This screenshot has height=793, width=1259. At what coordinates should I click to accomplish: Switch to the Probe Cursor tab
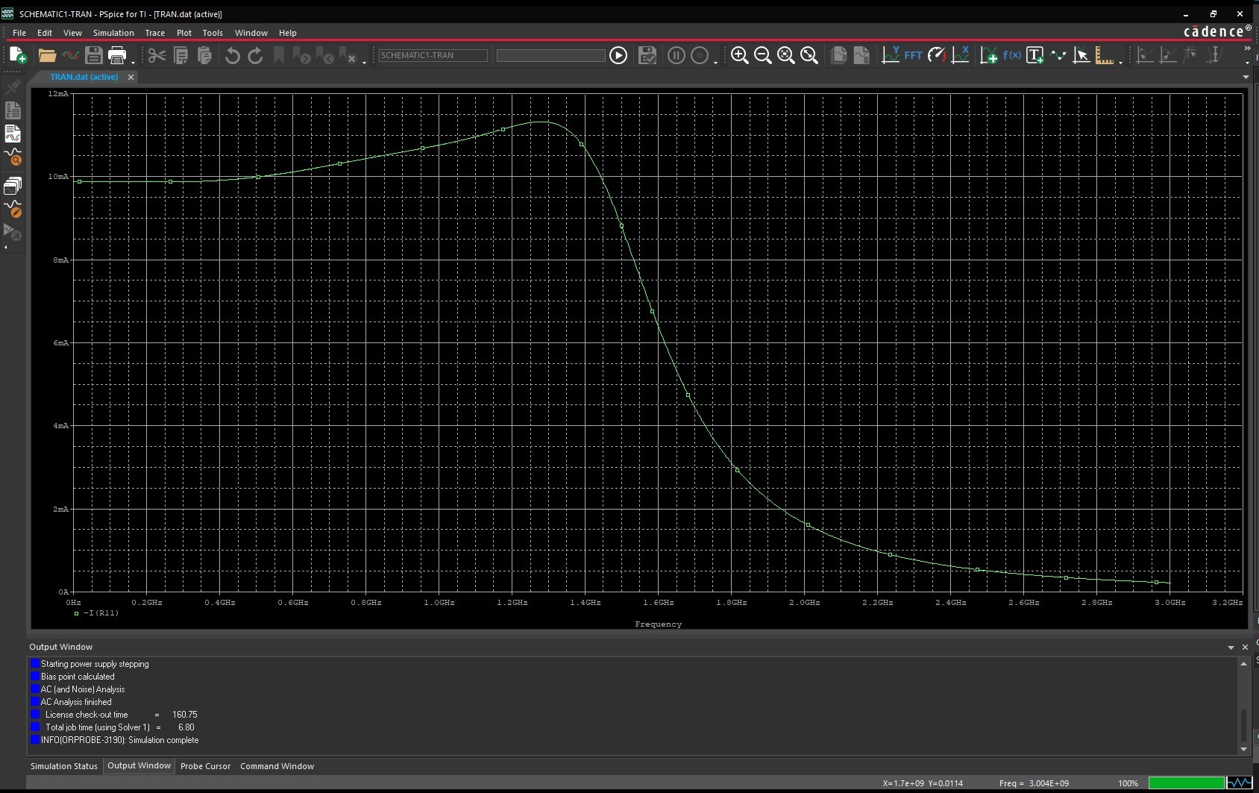coord(205,766)
